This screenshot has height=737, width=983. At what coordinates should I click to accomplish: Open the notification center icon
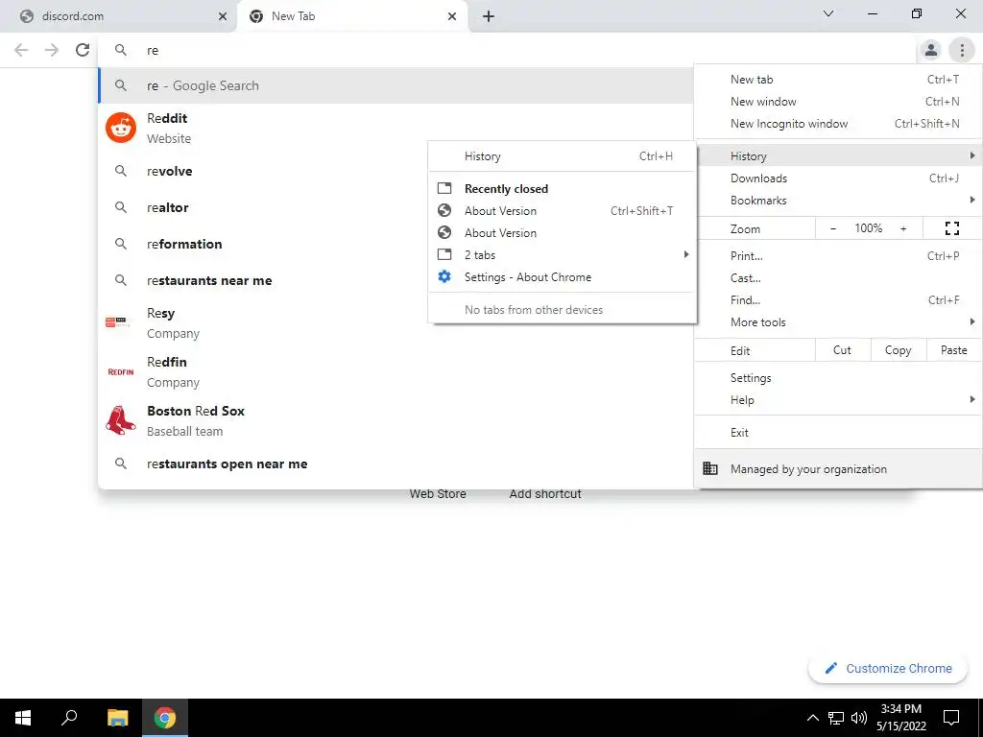(x=951, y=718)
